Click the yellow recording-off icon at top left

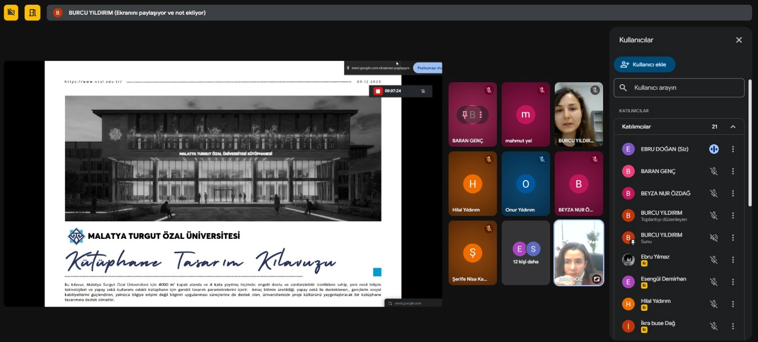[11, 13]
